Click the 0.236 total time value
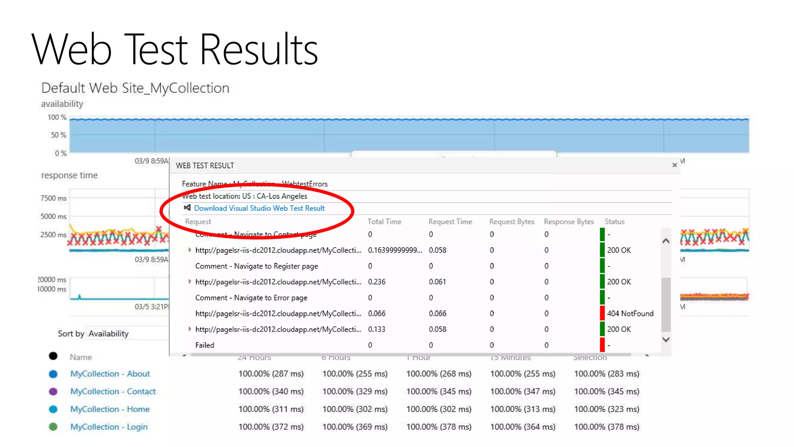This screenshot has height=447, width=794. 377,282
